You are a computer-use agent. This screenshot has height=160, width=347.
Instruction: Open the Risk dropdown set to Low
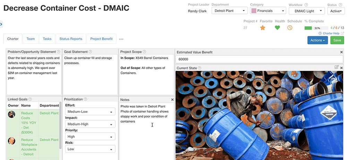[90, 149]
